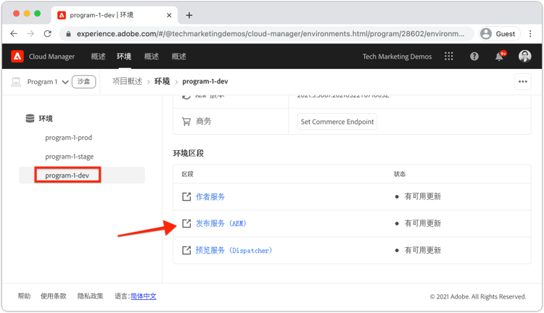Click the 有可用更新 status for 作者服务
The image size is (544, 313).
click(x=423, y=196)
